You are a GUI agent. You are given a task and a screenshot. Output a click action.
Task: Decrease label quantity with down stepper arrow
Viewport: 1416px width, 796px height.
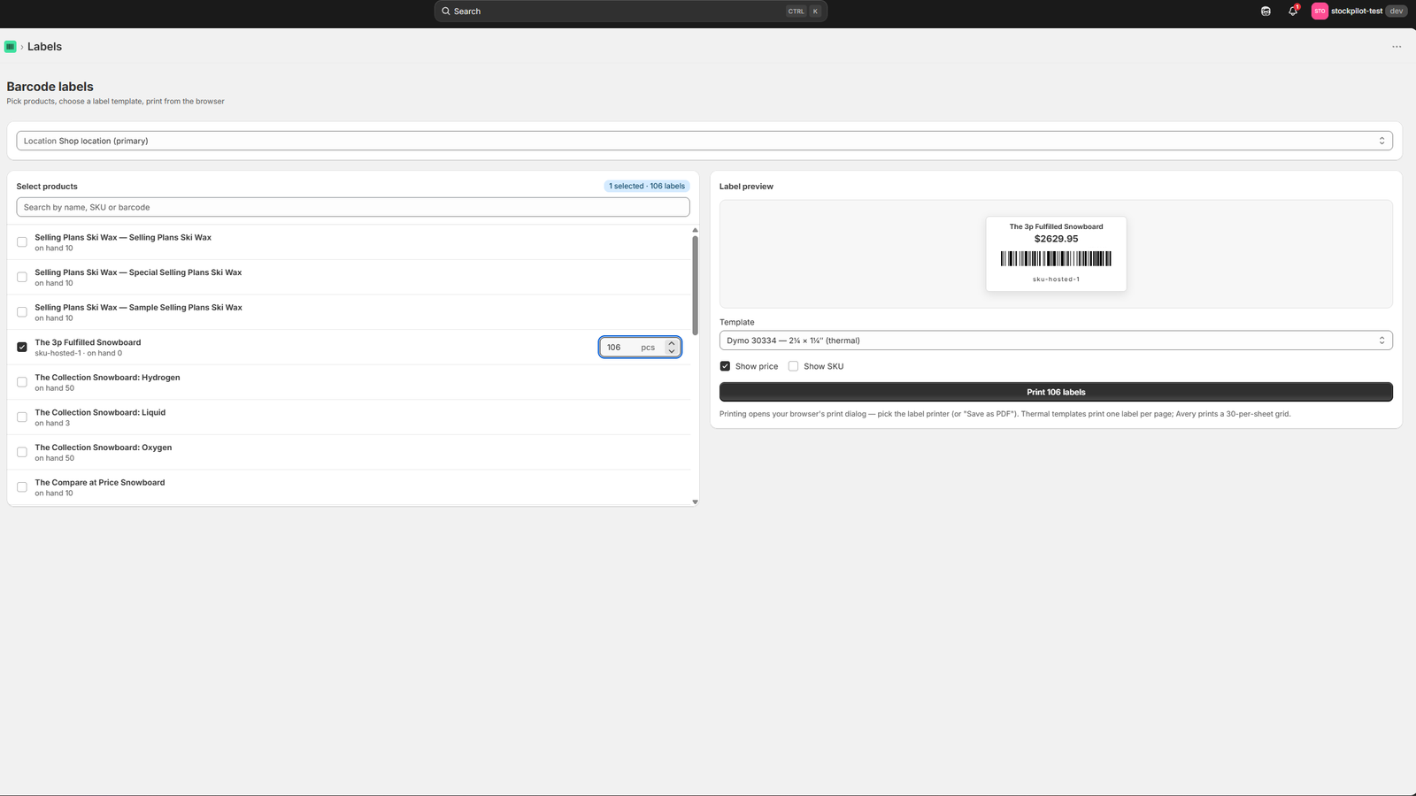(672, 351)
